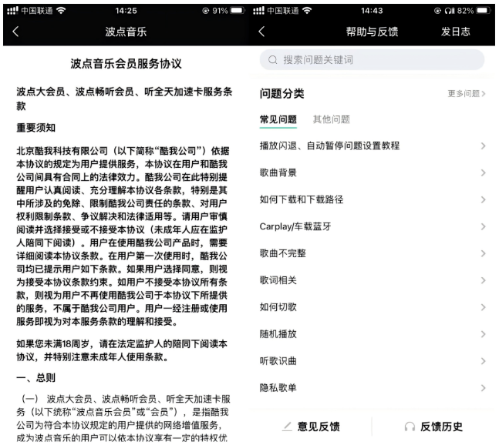This screenshot has width=499, height=445.
Task: Tap the right screen Wi-Fi icon
Action: [307, 11]
